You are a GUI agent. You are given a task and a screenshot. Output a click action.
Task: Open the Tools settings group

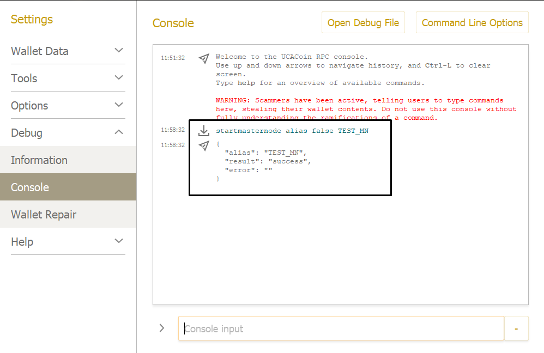(x=68, y=78)
